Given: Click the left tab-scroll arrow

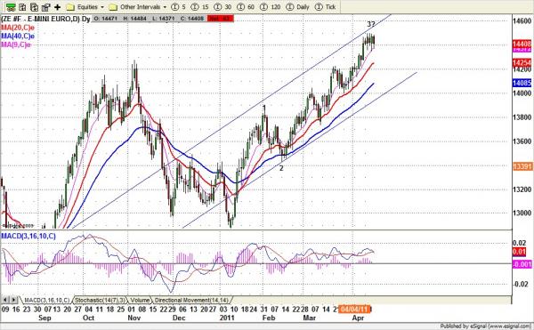Looking at the screenshot, I should click(x=5, y=300).
